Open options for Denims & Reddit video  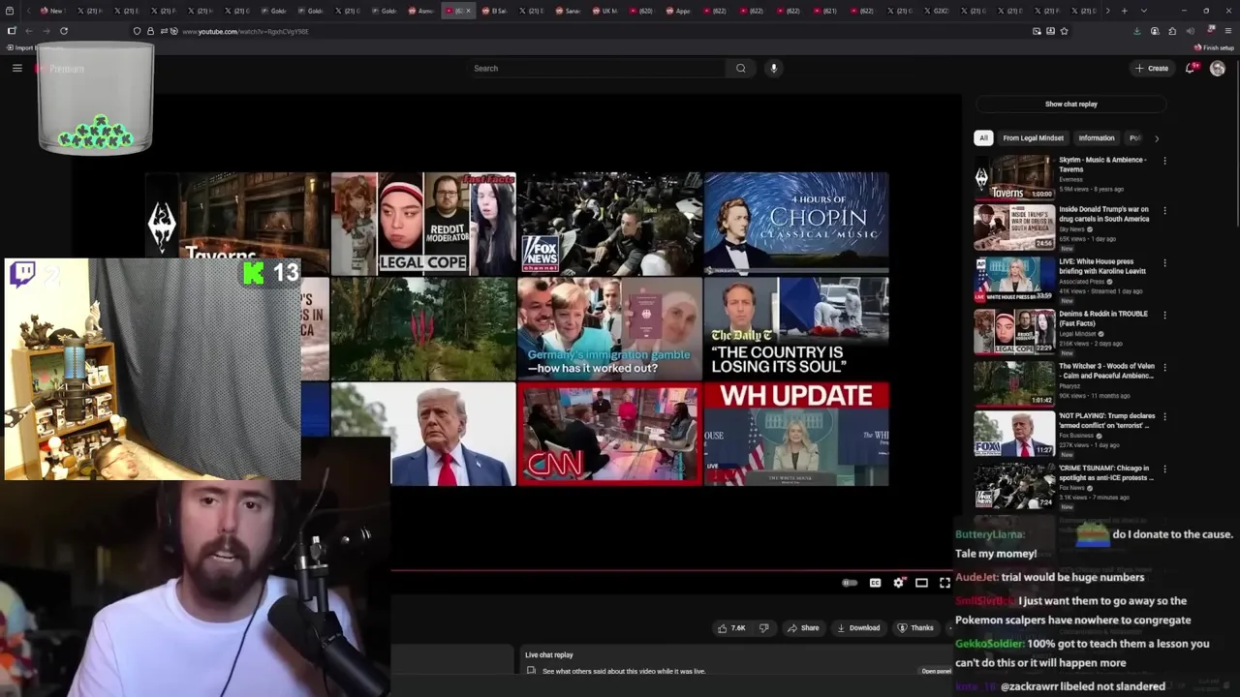point(1164,315)
